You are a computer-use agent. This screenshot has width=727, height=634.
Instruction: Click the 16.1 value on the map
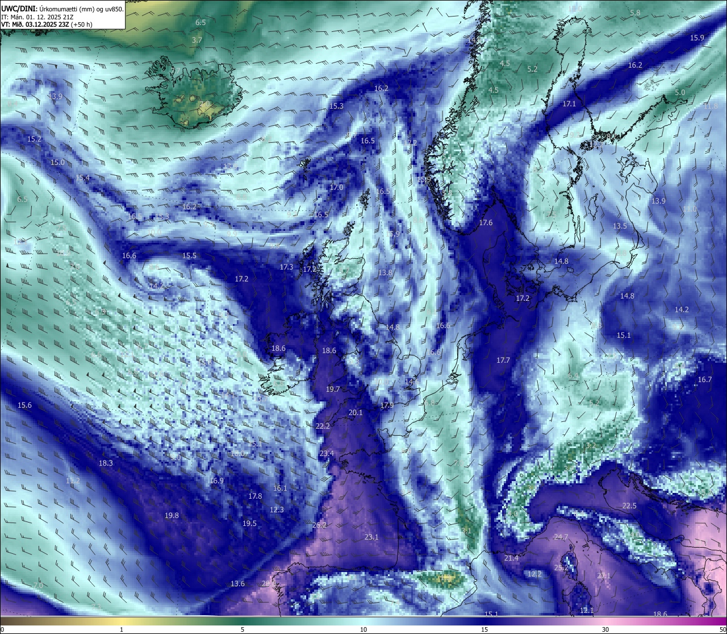coord(279,488)
